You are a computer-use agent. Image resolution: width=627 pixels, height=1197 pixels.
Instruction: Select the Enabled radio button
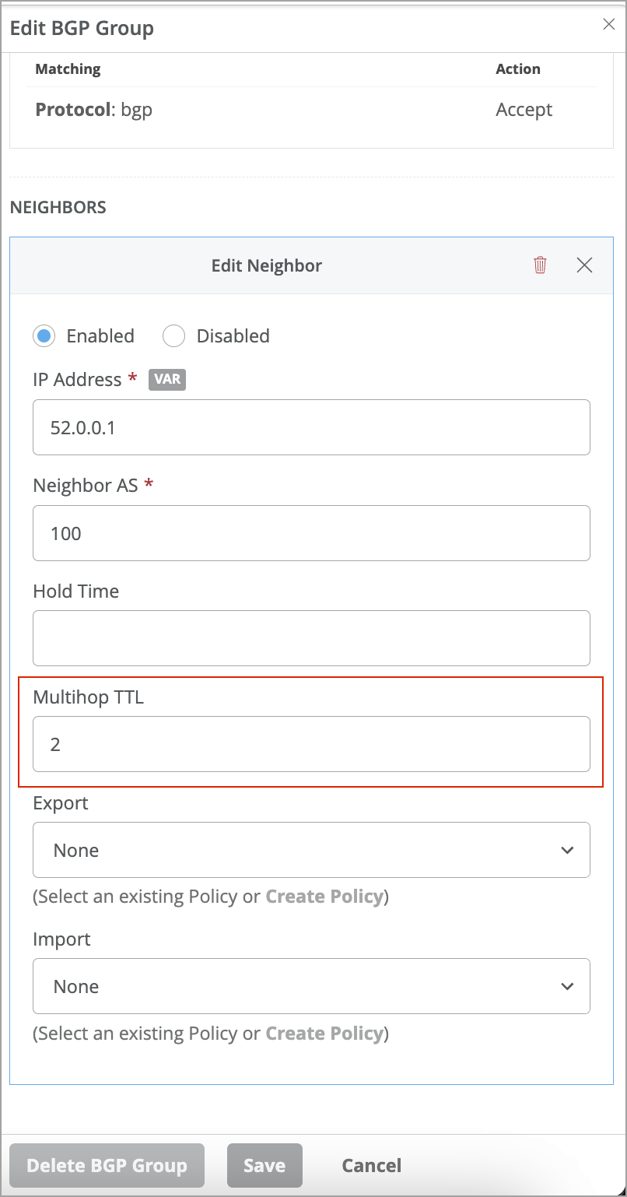(x=44, y=336)
